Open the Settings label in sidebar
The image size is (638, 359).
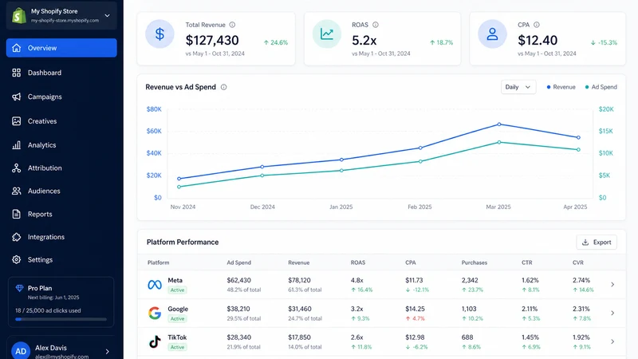(41, 260)
